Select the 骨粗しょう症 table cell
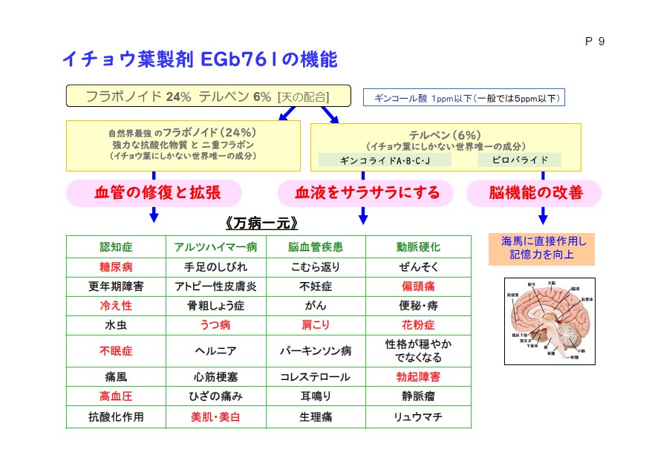Viewport: 652px width, 455px height. tap(216, 306)
